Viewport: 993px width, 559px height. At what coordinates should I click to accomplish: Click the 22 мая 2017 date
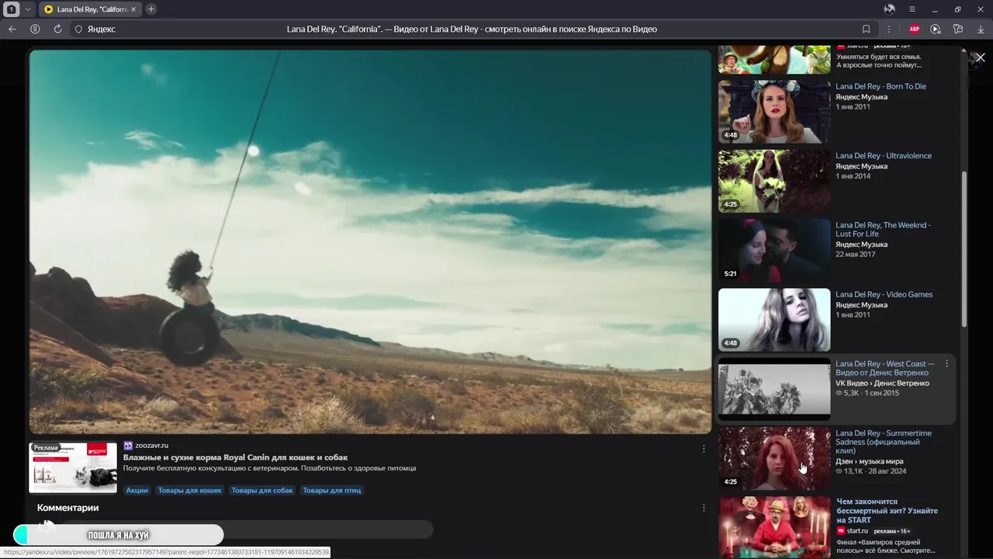[x=855, y=255]
